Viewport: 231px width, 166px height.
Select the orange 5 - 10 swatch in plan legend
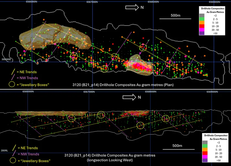click(x=202, y=23)
